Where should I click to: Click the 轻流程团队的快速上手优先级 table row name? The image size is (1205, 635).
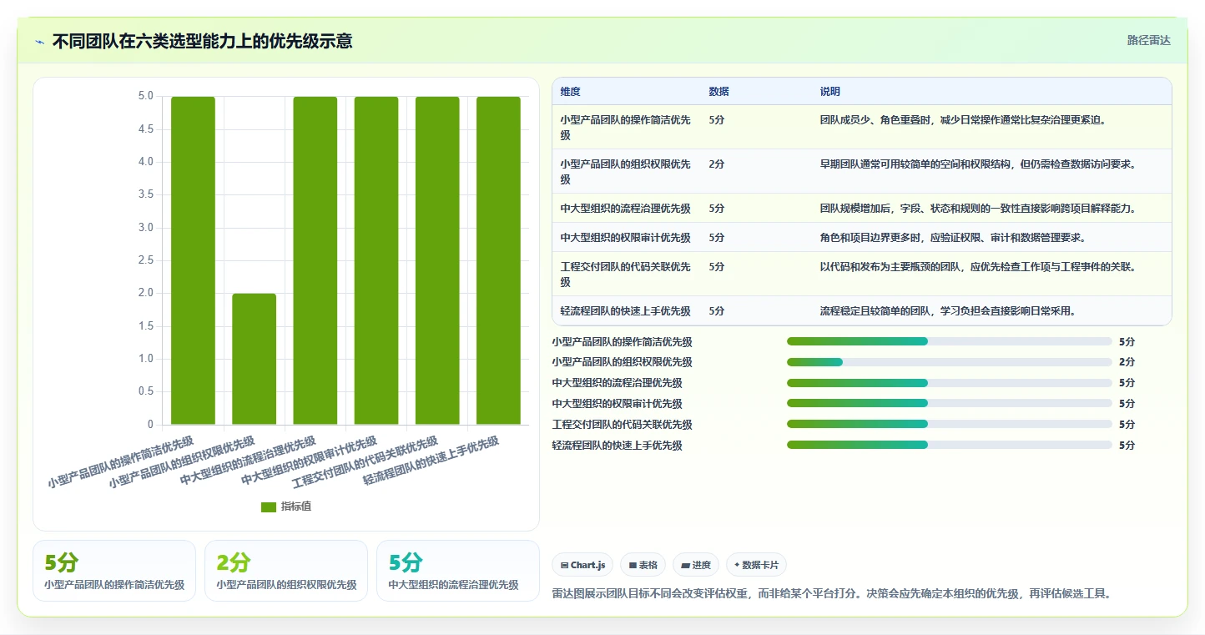(626, 311)
